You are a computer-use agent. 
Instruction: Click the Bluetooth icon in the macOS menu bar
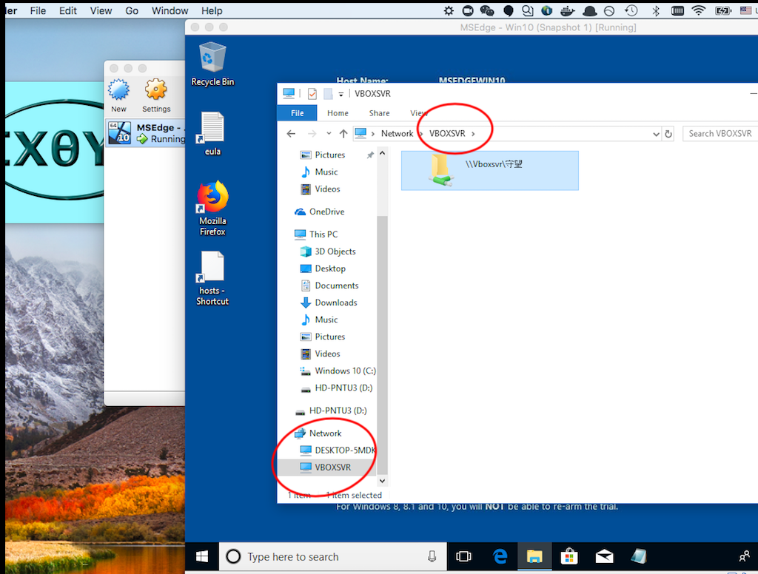pyautogui.click(x=656, y=10)
